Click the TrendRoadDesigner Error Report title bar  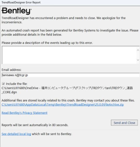pos(70,3)
